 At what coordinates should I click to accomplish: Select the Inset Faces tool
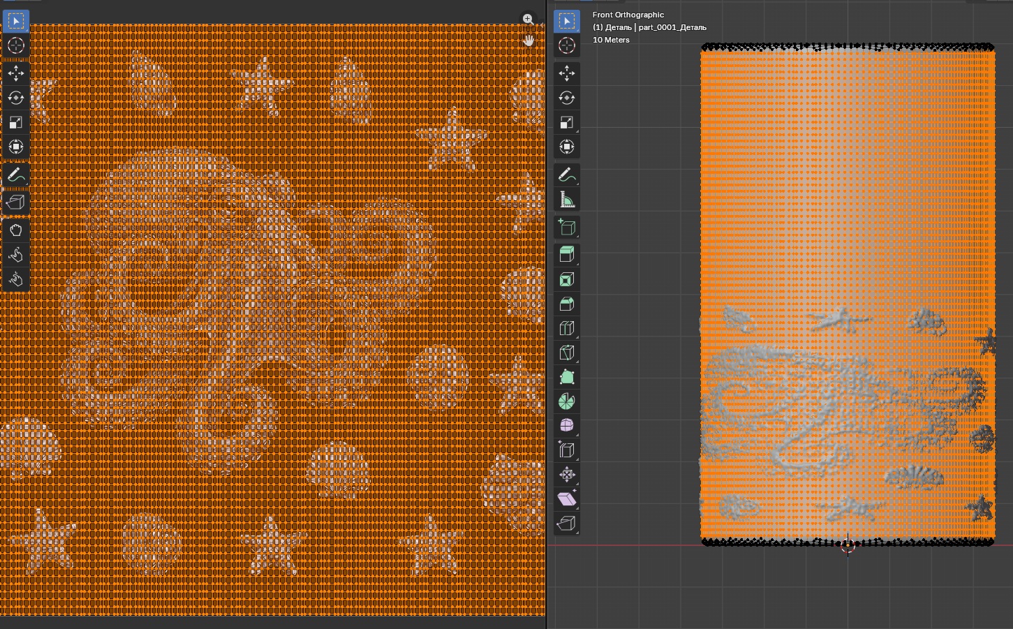coord(567,280)
